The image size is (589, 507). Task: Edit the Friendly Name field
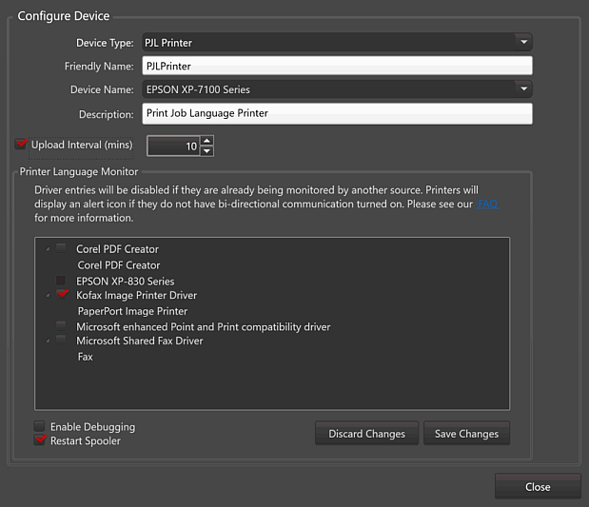coord(337,66)
